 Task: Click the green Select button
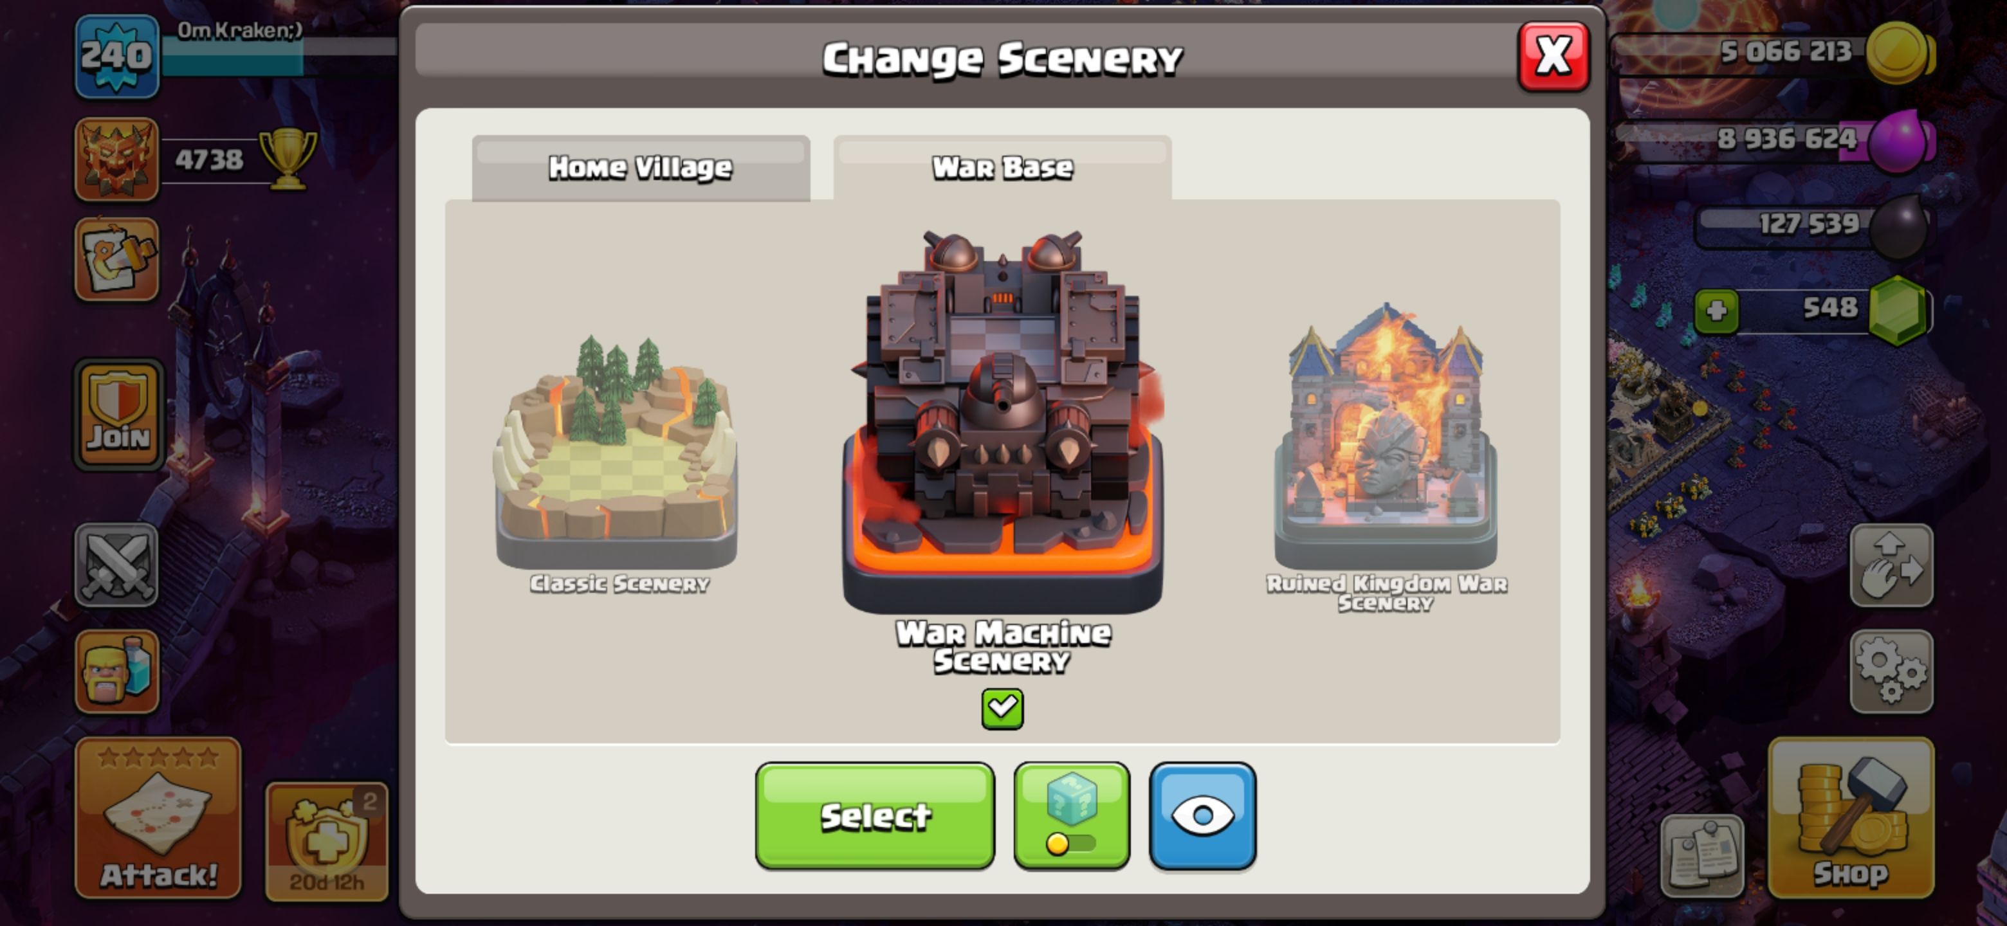pos(874,815)
